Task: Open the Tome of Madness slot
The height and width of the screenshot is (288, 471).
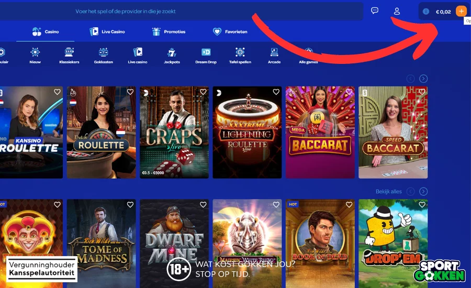Action: [x=101, y=243]
